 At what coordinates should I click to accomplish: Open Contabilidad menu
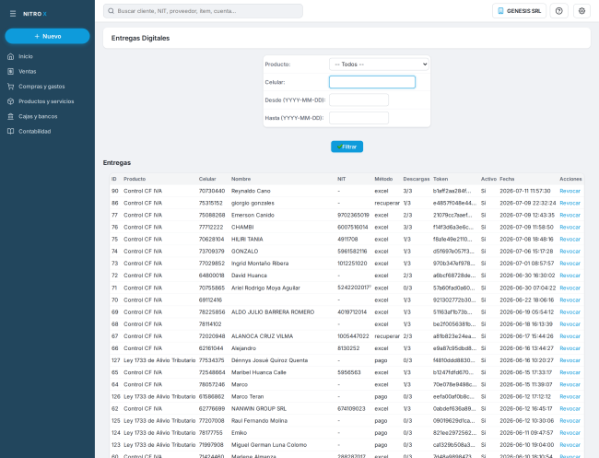click(x=35, y=132)
